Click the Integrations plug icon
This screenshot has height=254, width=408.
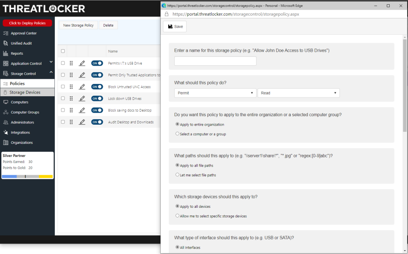point(6,132)
